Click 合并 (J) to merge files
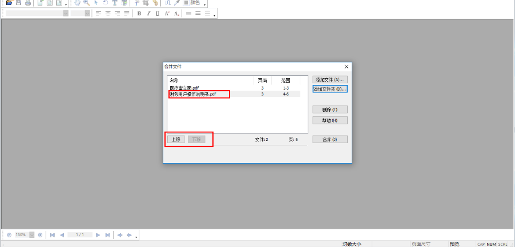 coord(330,139)
